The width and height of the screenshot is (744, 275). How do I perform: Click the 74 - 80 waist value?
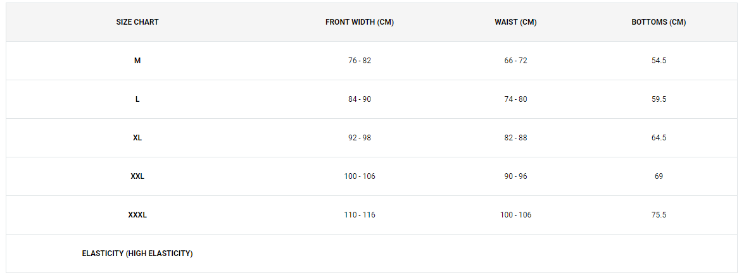click(x=516, y=99)
